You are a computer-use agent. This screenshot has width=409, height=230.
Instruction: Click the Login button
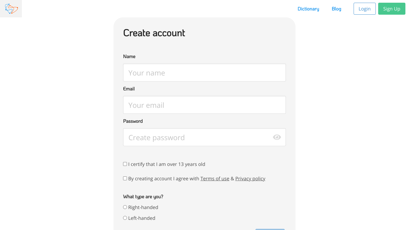pos(365,9)
